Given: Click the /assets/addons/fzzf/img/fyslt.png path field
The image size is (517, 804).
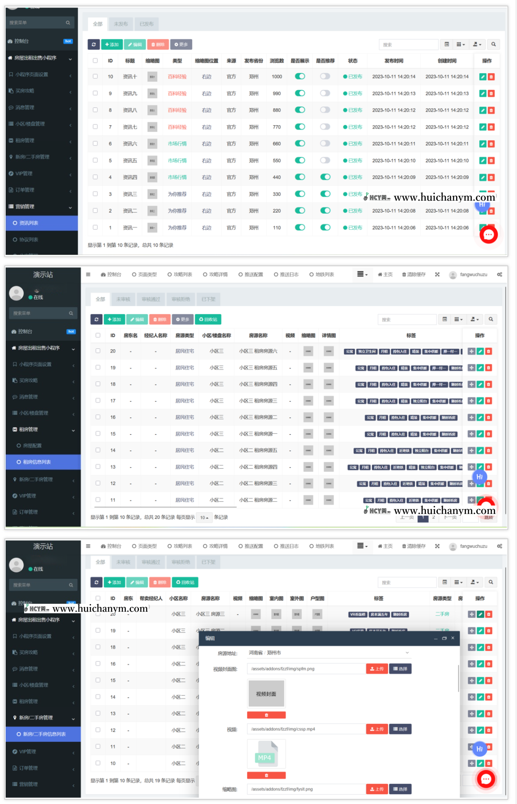Looking at the screenshot, I should click(307, 789).
